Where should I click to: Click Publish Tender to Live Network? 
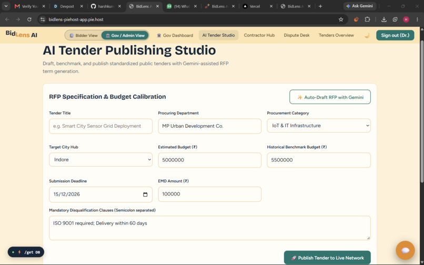[x=327, y=258]
